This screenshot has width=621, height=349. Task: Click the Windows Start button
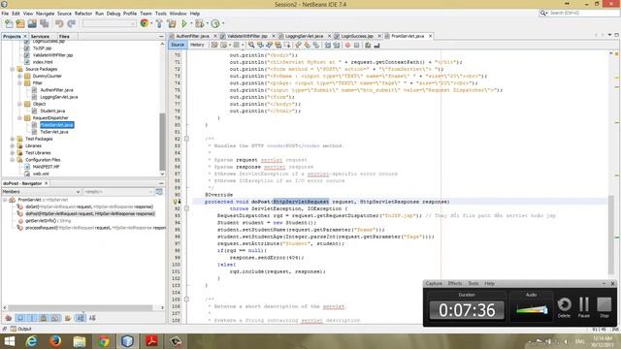(x=9, y=341)
